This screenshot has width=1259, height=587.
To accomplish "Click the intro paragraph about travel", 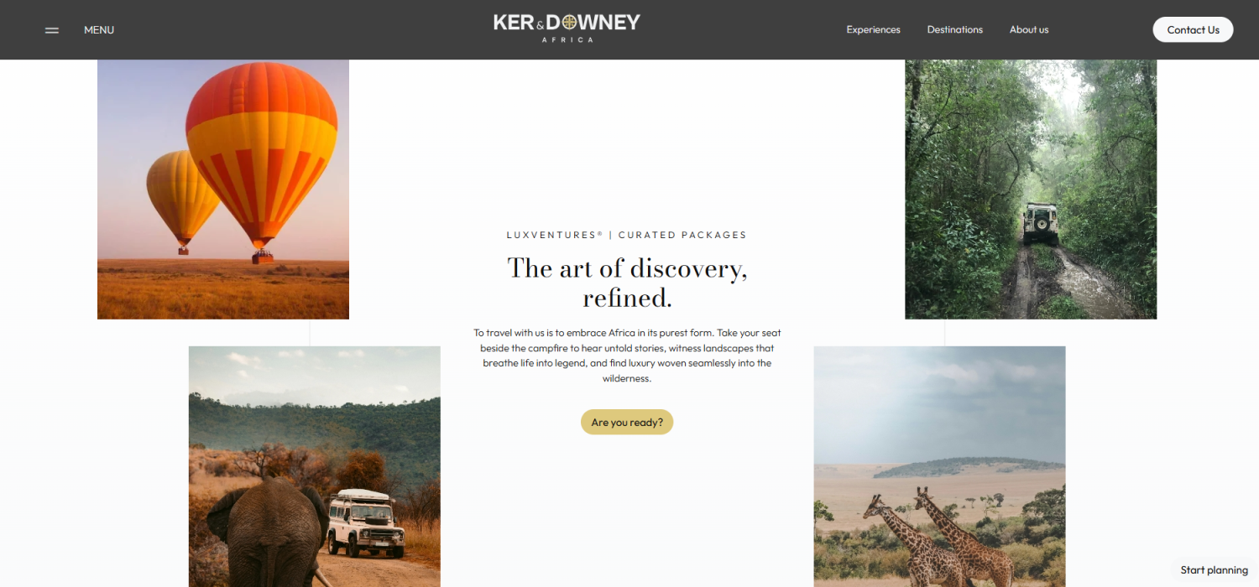I will (627, 356).
